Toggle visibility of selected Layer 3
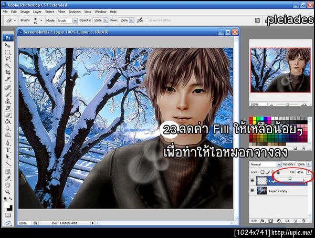 point(253,181)
